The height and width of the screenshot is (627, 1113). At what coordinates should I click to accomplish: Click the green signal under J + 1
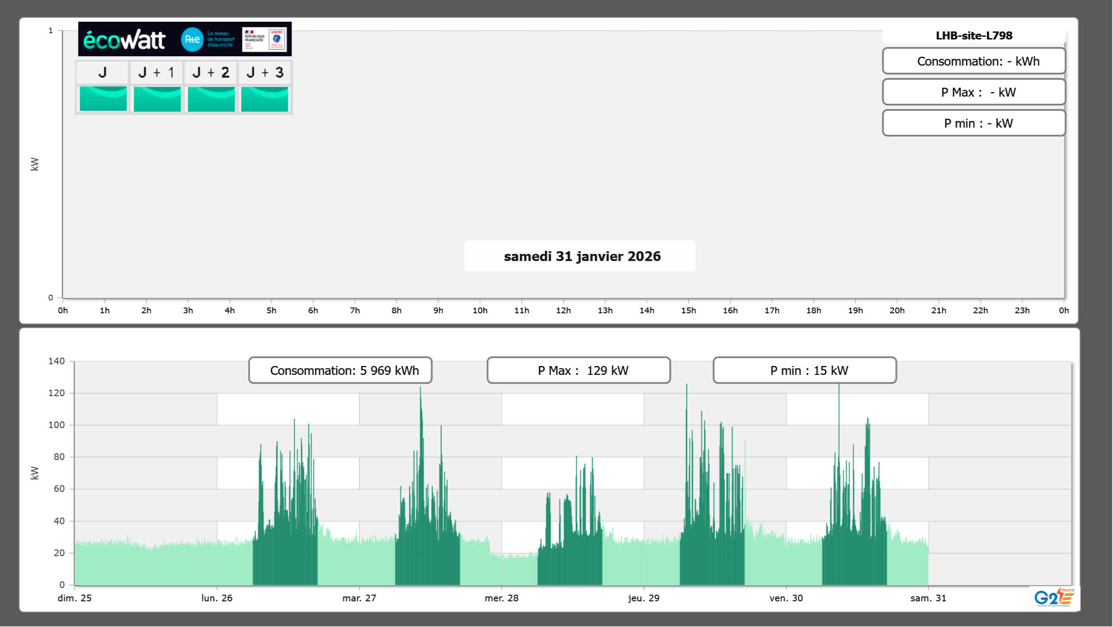(157, 99)
